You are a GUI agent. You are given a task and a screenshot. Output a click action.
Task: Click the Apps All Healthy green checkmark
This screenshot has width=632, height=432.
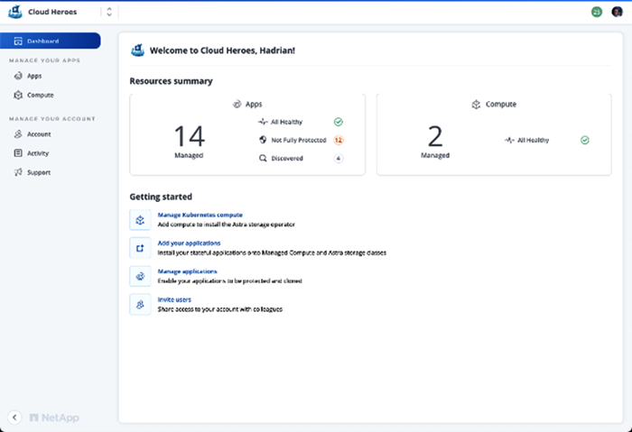338,121
